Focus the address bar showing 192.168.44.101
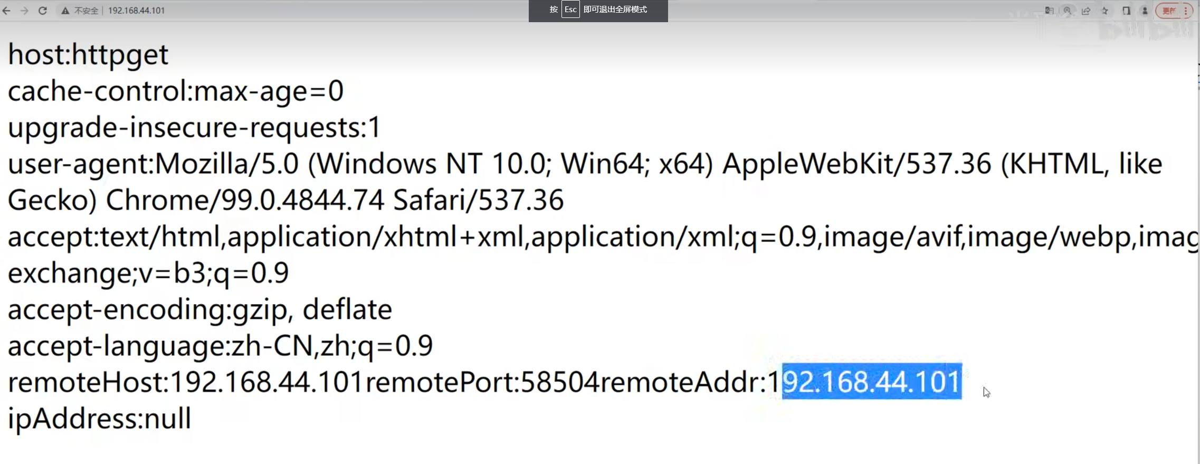1200x464 pixels. pos(136,11)
